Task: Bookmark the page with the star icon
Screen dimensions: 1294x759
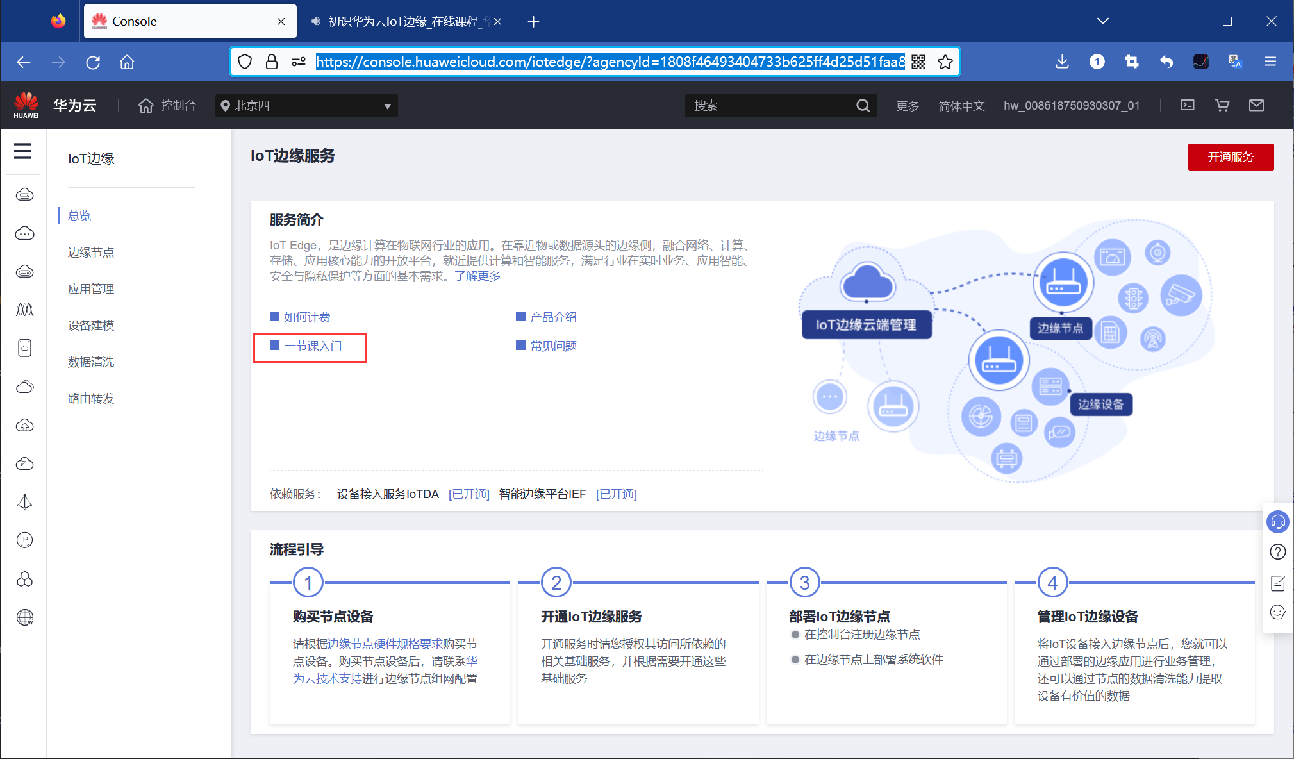Action: 945,62
